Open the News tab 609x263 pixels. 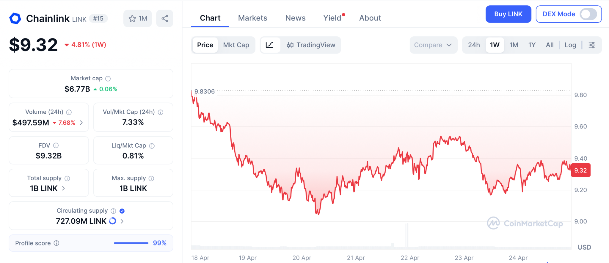(295, 18)
